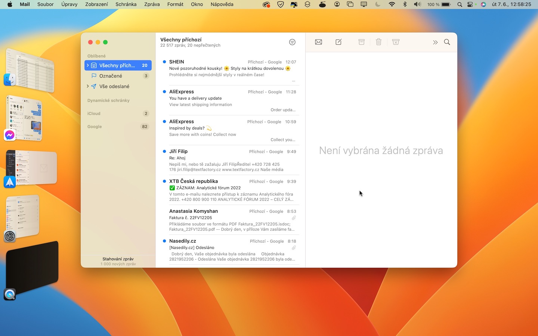Viewport: 538px width, 336px height.
Task: Open the Jiří Filip 'Re: Ahoj' email
Action: (x=230, y=160)
